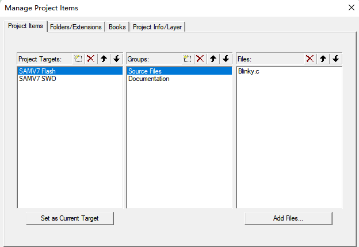Create a new Project Target

pos(78,59)
